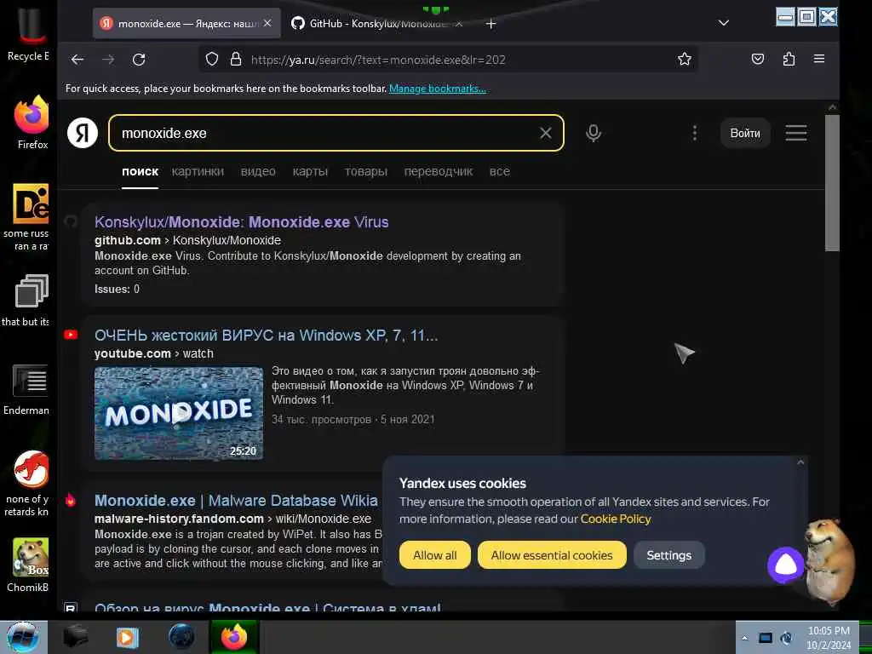
Task: Open the media player taskbar icon
Action: pos(127,637)
